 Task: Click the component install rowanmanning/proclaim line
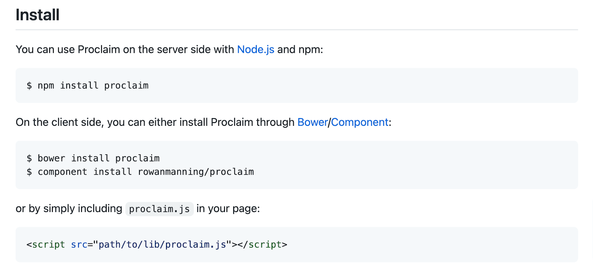tap(145, 172)
